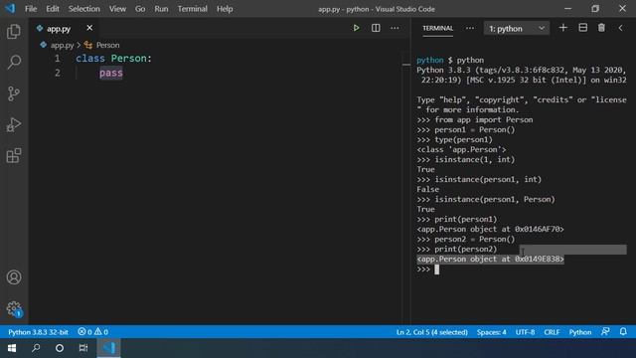The width and height of the screenshot is (636, 358).
Task: Click line number 1 in gutter
Action: pos(58,59)
